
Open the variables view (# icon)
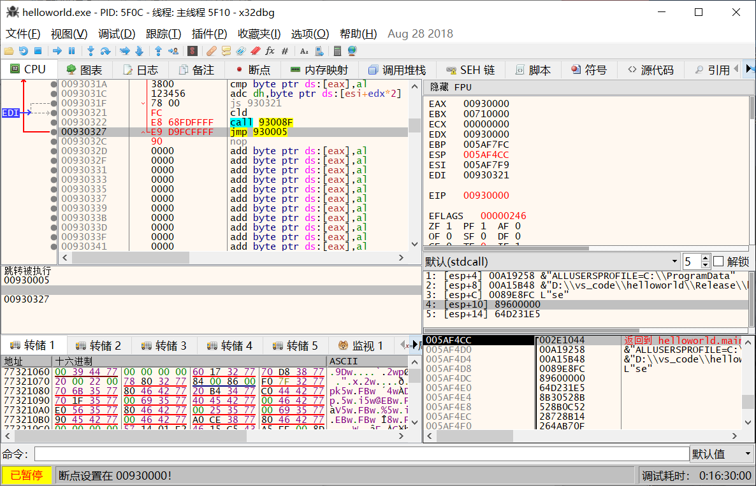285,51
